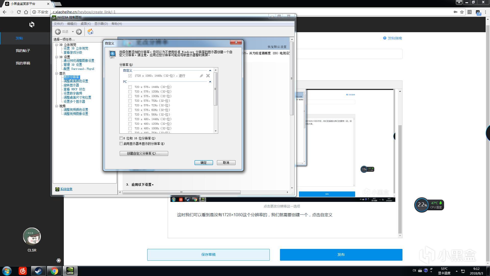Open the Windows Start button
The width and height of the screenshot is (490, 276).
tap(7, 271)
